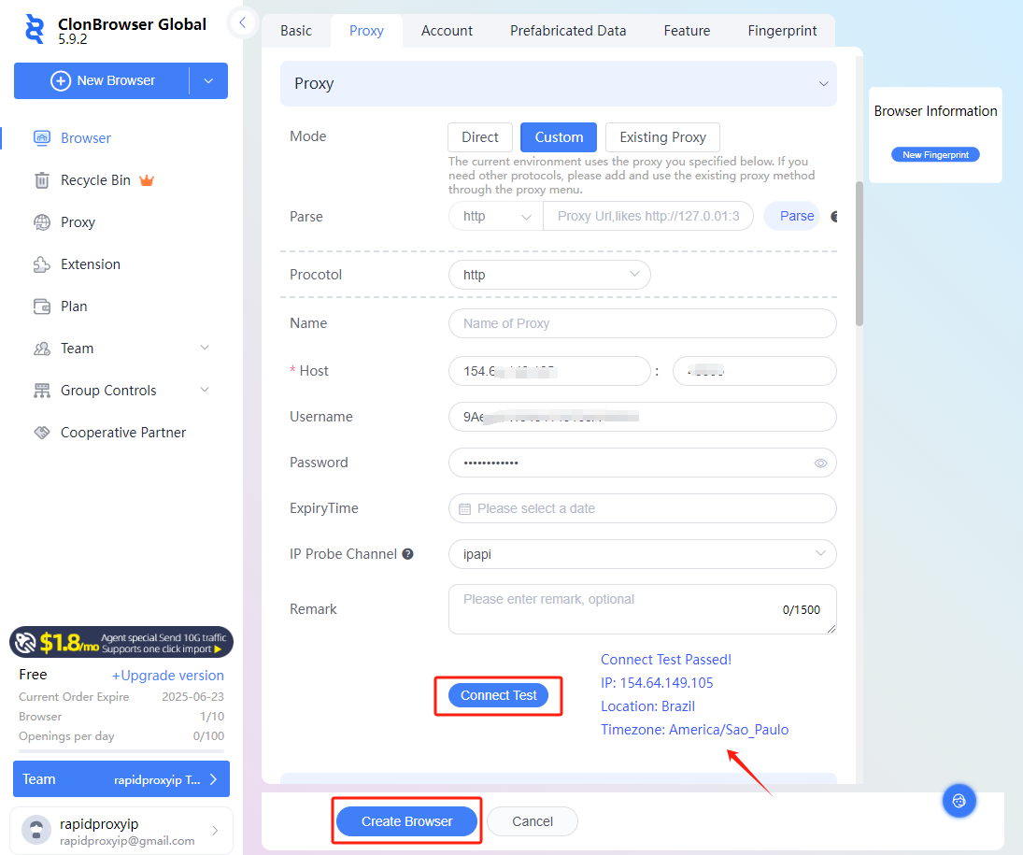
Task: Click the Recycle Bin crown premium icon
Action: click(147, 180)
